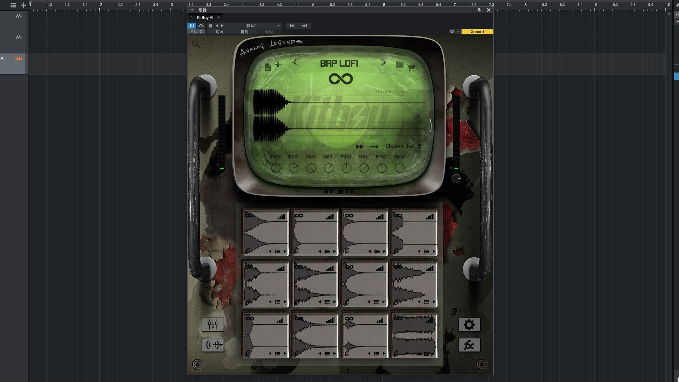
Task: Open the new kit document icon
Action: (268, 67)
